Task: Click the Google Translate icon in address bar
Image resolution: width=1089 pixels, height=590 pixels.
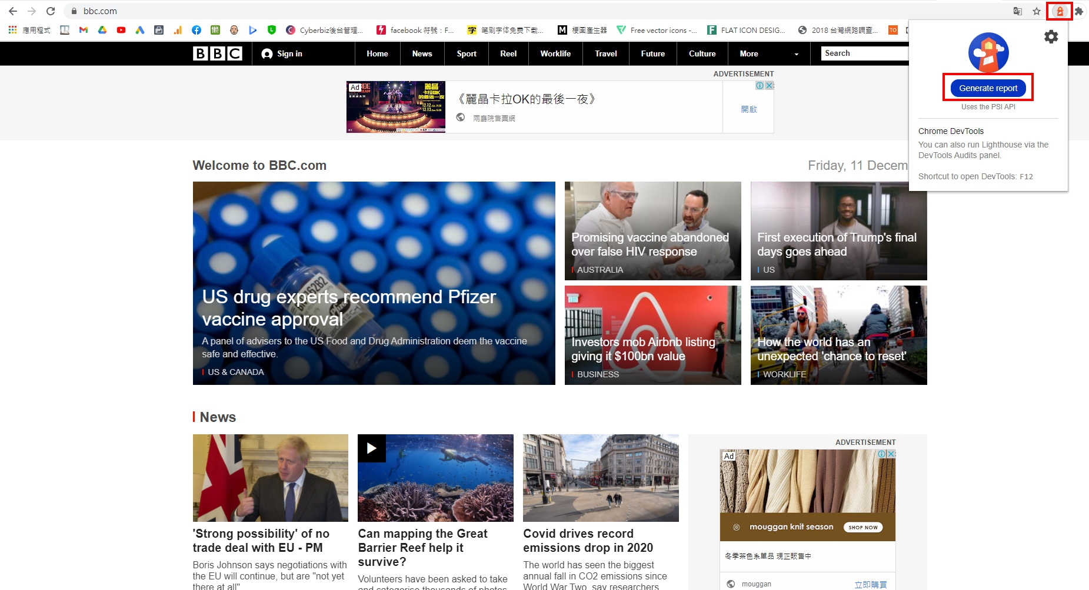Action: tap(1018, 11)
